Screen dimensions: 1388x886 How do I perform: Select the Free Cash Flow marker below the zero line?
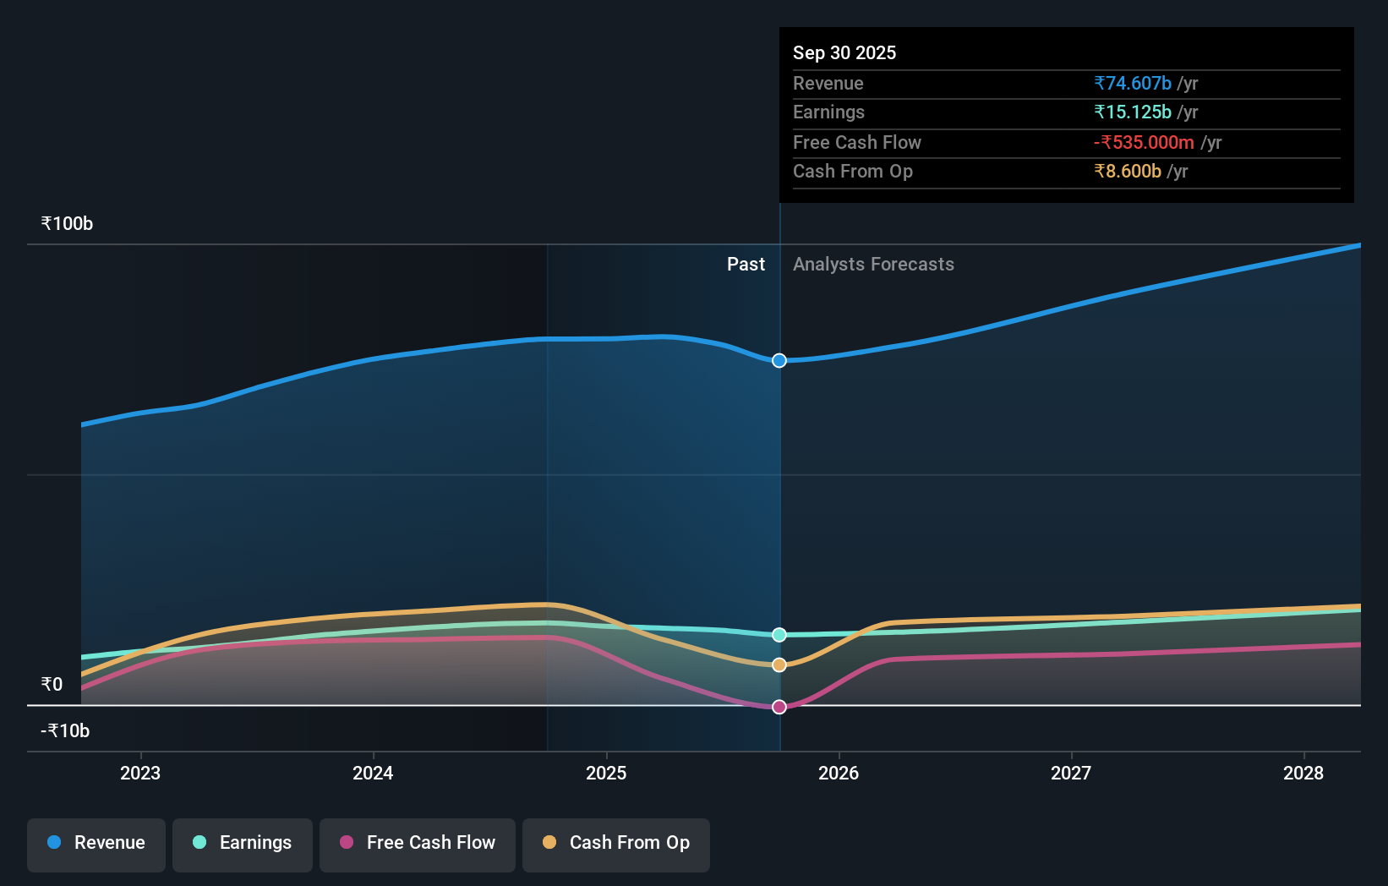[779, 707]
